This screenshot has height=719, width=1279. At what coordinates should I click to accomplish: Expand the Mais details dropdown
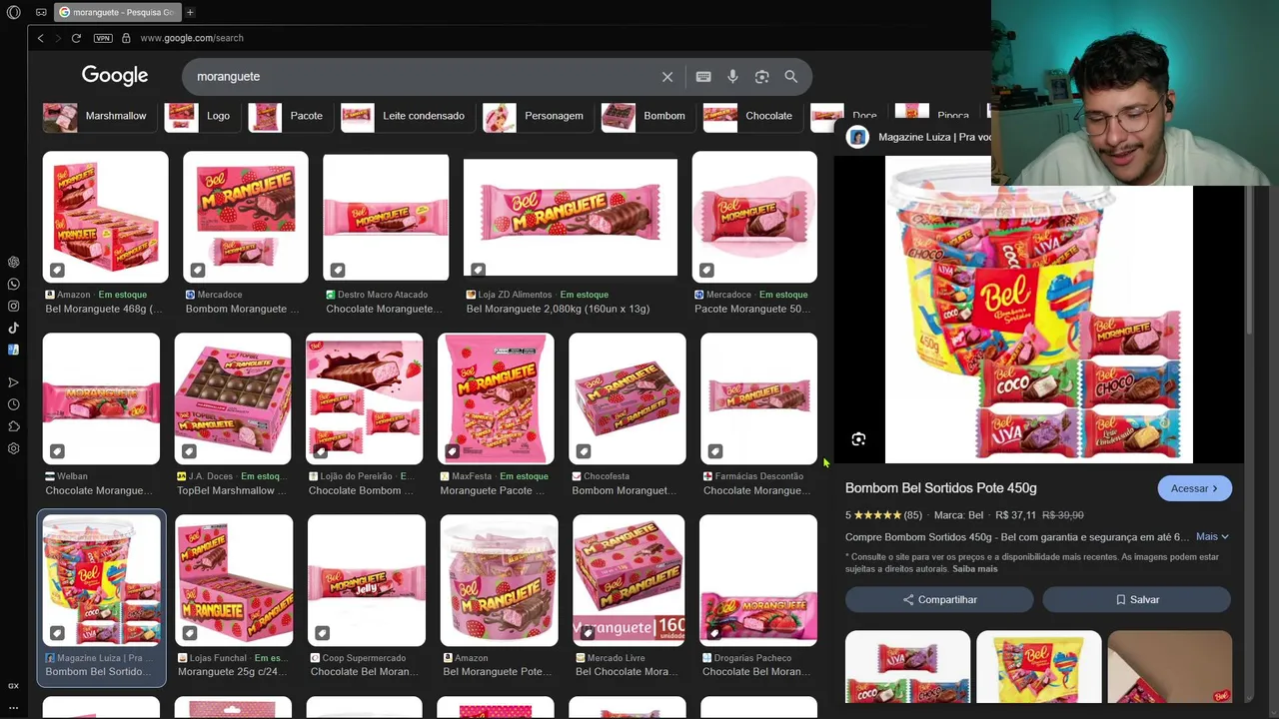click(x=1212, y=536)
